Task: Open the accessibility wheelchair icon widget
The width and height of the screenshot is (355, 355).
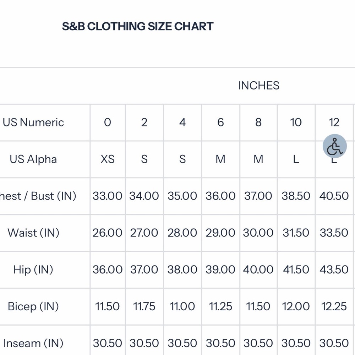Action: tap(335, 146)
